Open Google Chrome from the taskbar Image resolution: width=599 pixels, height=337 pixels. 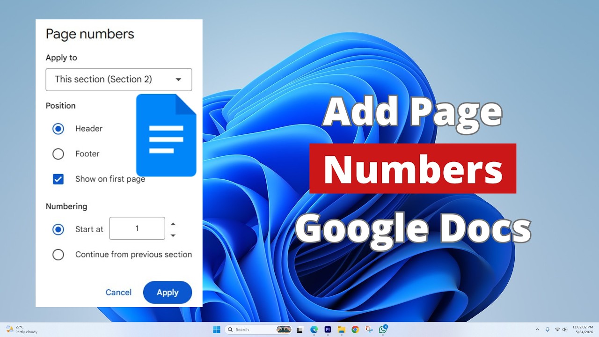355,330
